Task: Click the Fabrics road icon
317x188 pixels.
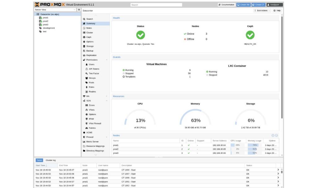Action: [87, 128]
